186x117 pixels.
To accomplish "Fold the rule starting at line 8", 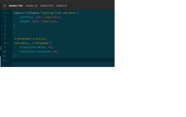I will click(8, 43).
